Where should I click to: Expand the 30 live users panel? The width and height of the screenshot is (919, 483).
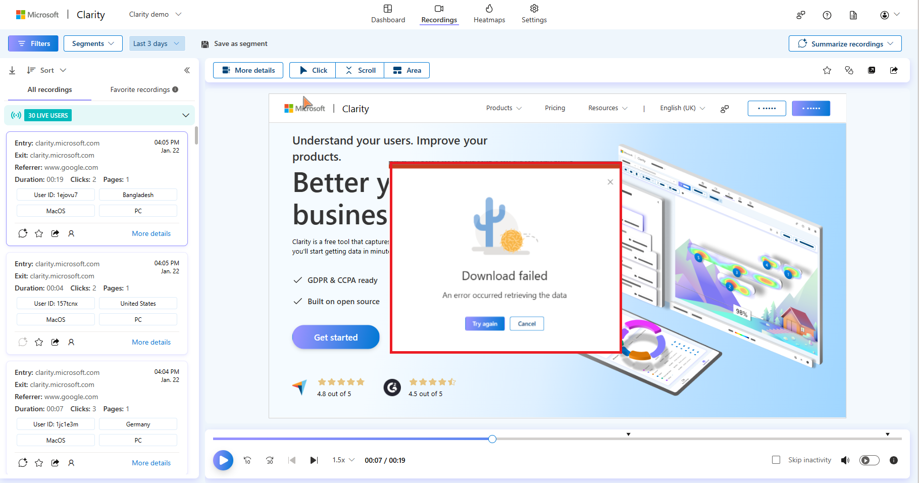click(99, 115)
